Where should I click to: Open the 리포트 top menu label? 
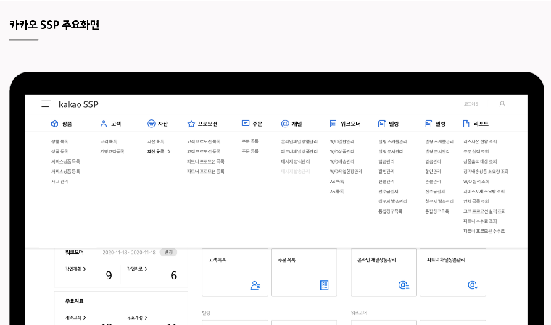click(x=481, y=124)
